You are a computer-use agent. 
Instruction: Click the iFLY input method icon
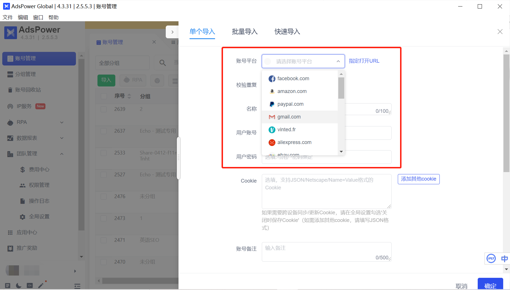click(491, 259)
